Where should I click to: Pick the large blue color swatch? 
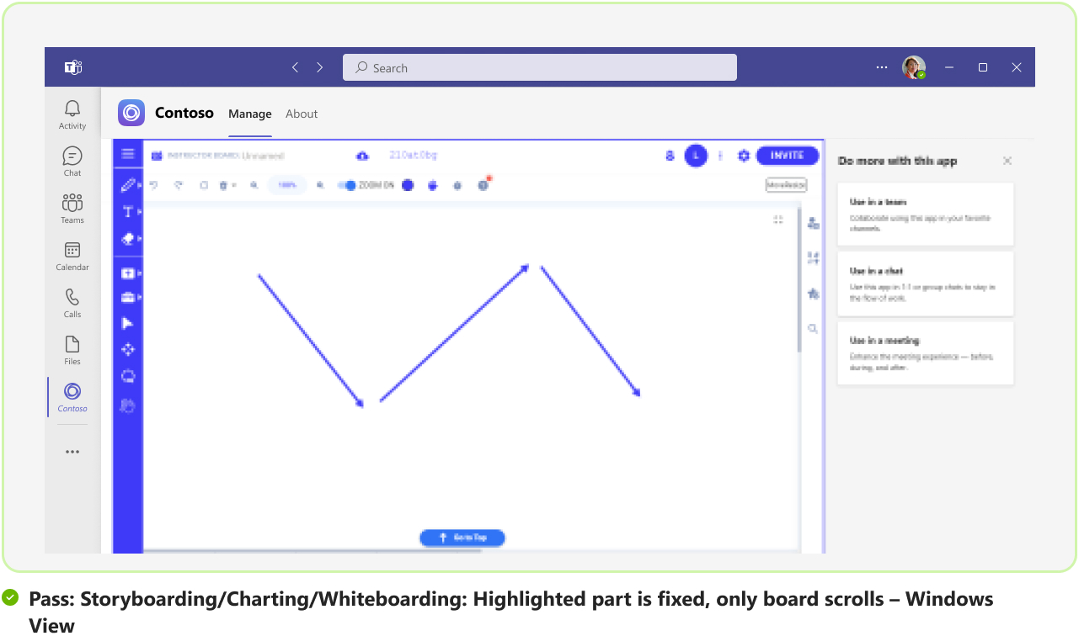click(408, 185)
